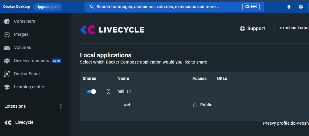
Task: Click the Ctrl+K shortcut badge
Action: 251,7
